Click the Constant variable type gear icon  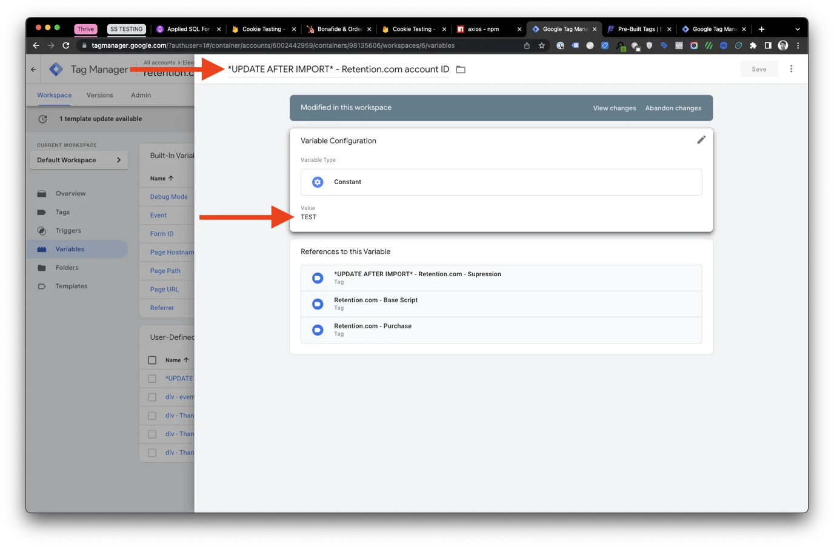318,182
